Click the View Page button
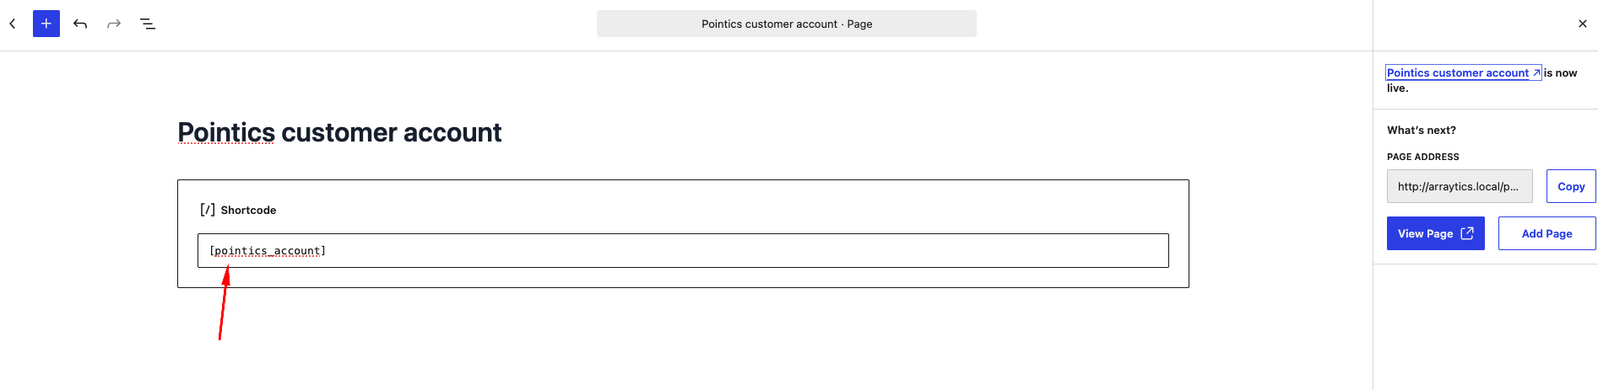Viewport: 1598px width, 390px height. pyautogui.click(x=1436, y=233)
